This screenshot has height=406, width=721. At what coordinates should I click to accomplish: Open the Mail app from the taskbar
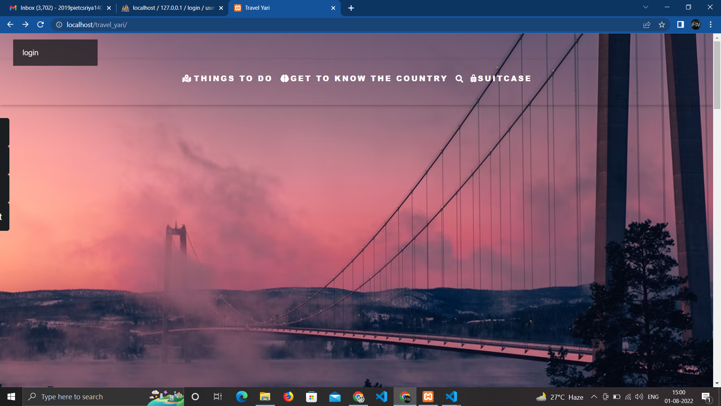[x=335, y=397]
